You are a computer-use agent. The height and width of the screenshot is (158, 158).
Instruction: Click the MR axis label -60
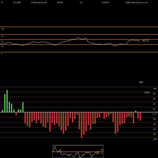[x=154, y=129]
